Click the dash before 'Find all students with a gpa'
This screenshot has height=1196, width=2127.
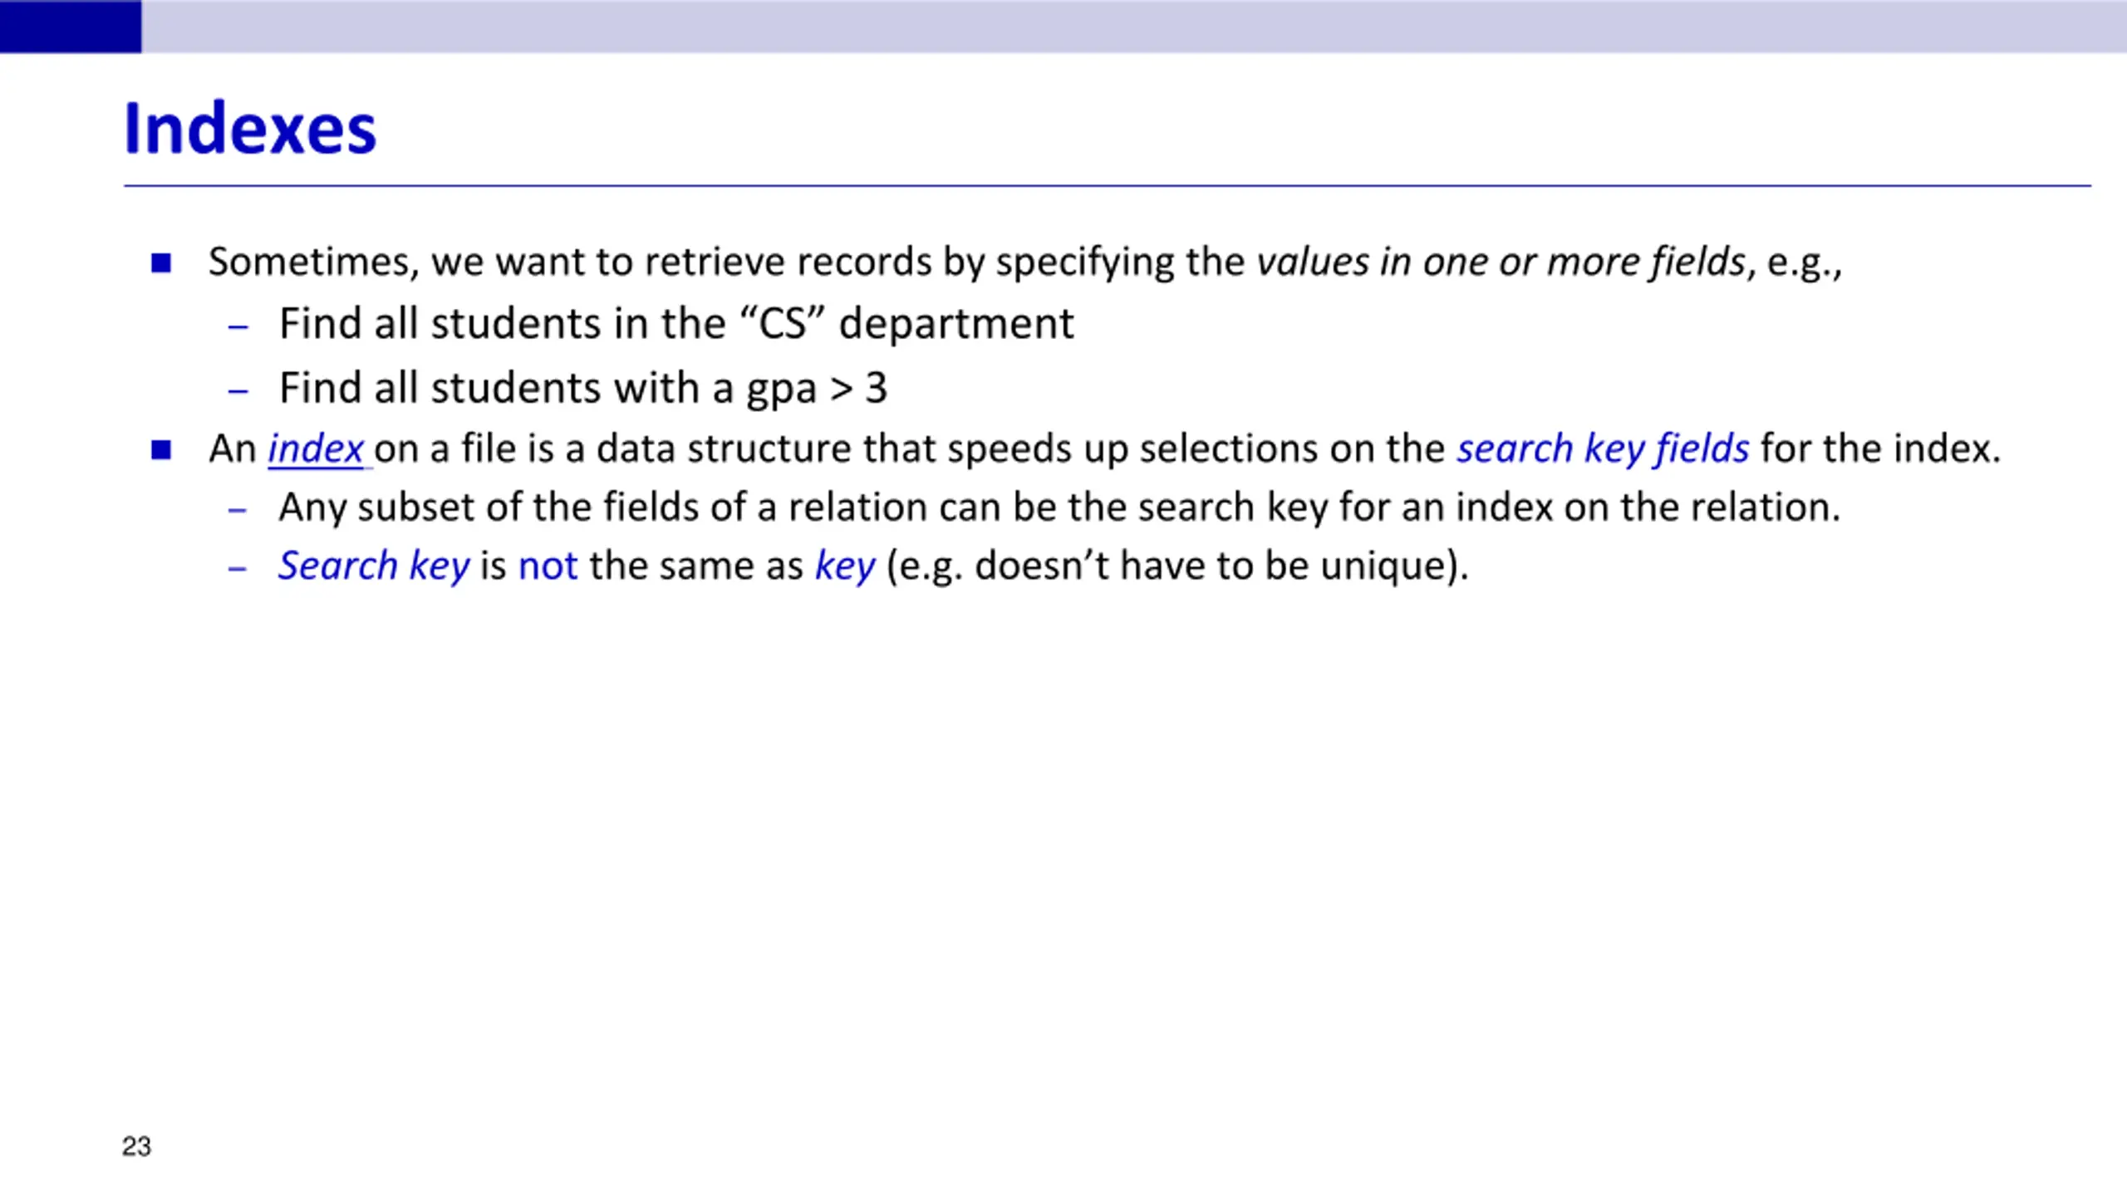[238, 391]
